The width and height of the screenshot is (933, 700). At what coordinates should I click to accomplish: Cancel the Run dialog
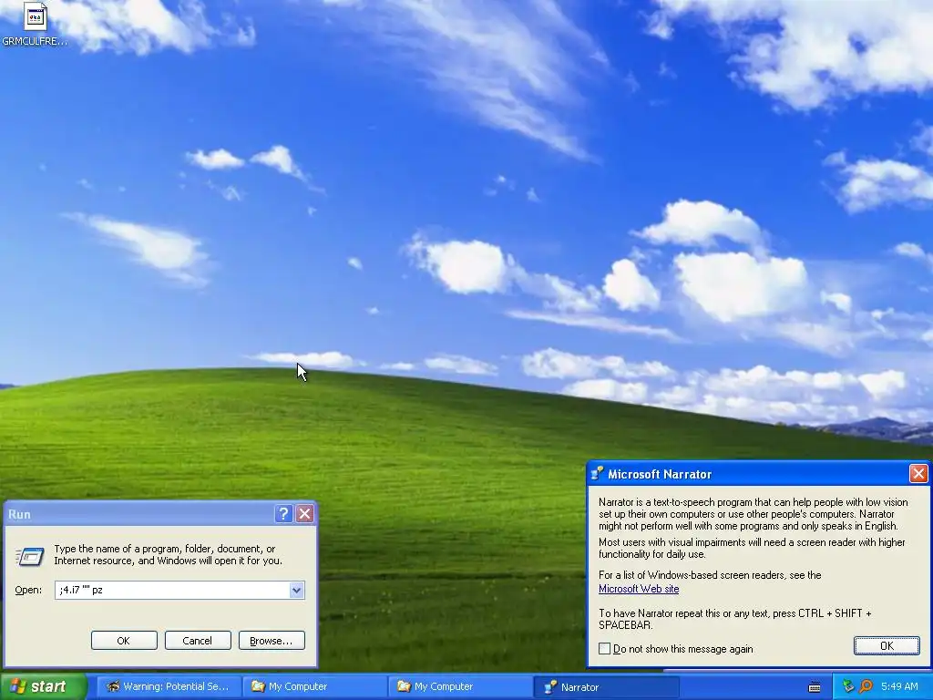coord(198,641)
